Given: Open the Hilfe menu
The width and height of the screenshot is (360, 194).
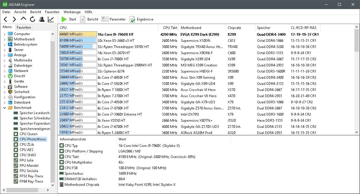Looking at the screenshot, I should (88, 12).
